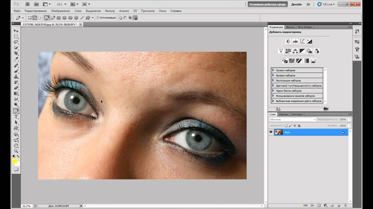373x209 pixels.
Task: Click the yellow foreground color swatch
Action: 15,161
